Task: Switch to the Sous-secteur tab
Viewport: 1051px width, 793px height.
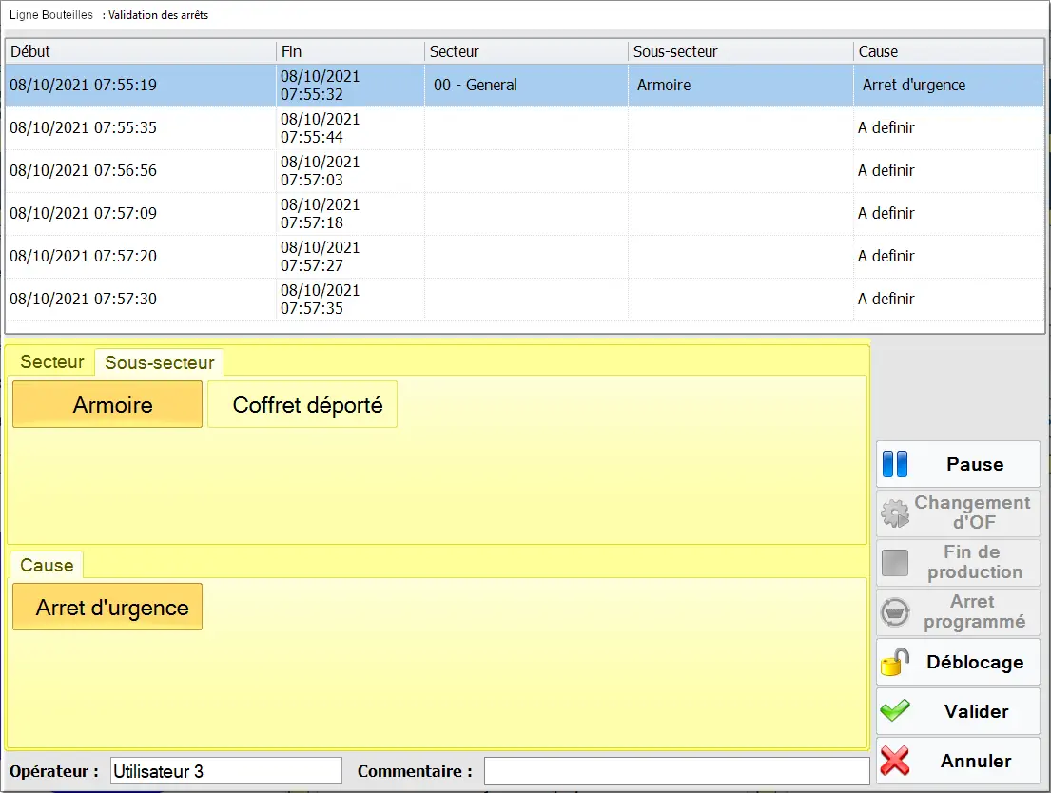Action: 160,362
